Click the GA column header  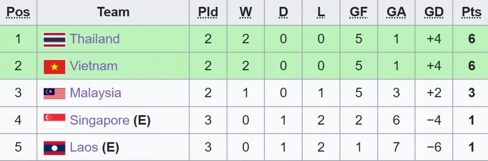396,12
